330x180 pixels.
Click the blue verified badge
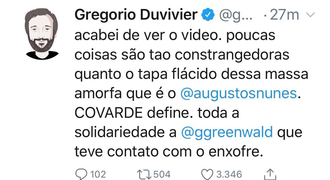(208, 15)
